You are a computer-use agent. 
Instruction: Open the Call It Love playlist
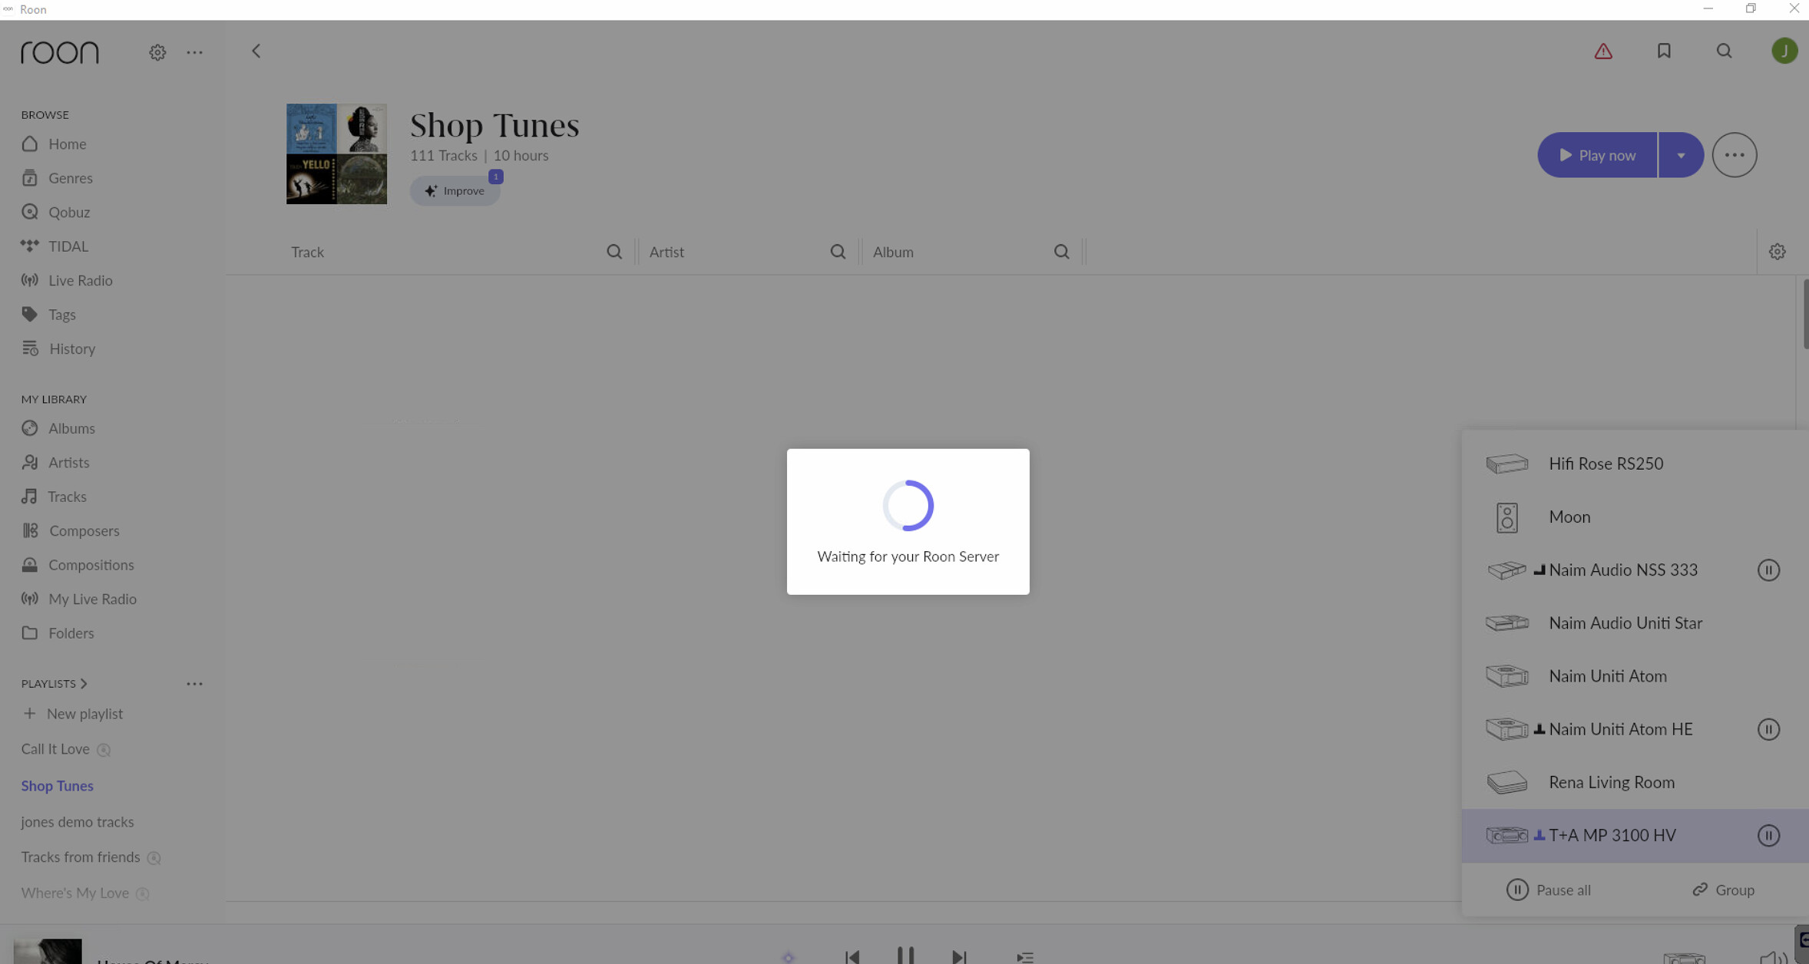[55, 749]
